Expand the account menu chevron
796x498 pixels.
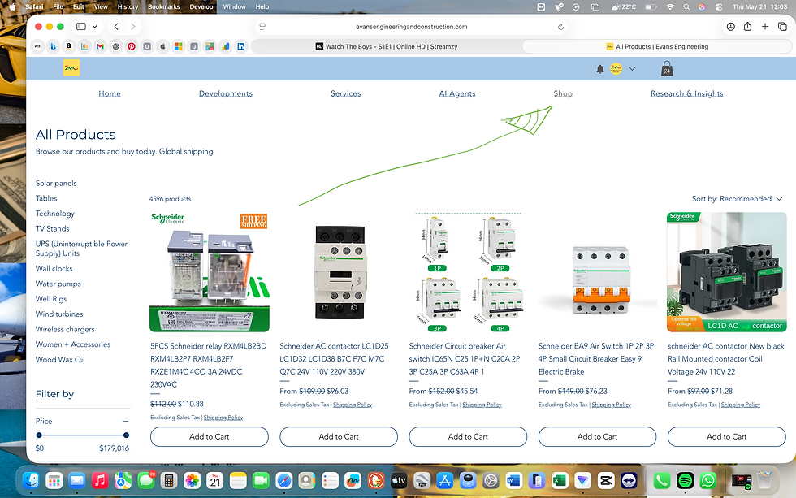click(632, 68)
